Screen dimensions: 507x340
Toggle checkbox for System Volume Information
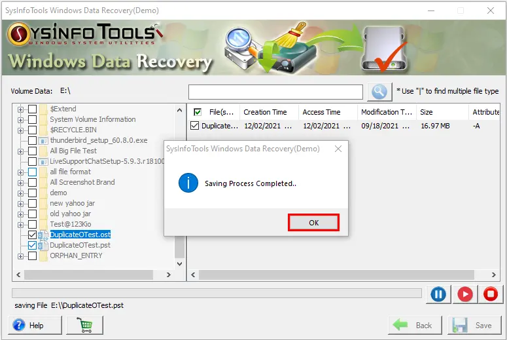(32, 119)
